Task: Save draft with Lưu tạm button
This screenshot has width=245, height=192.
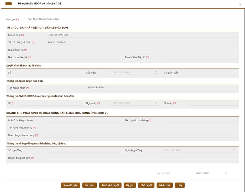Action: 89,185
